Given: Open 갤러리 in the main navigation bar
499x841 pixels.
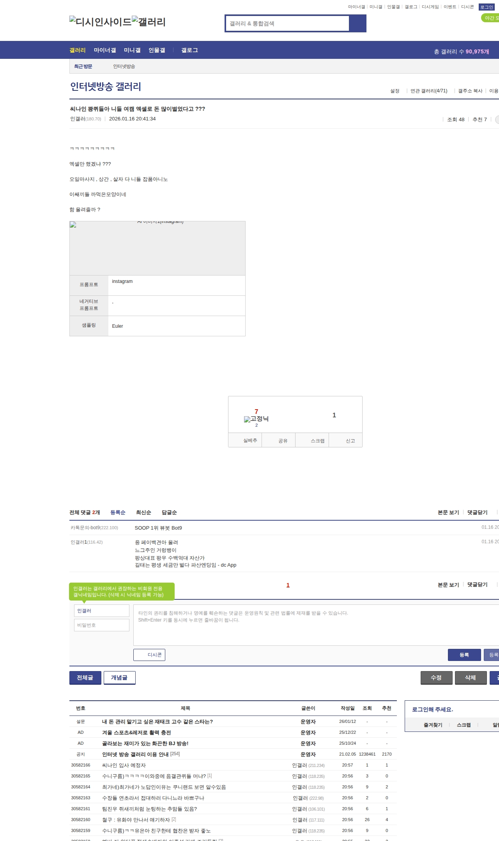Looking at the screenshot, I should (78, 50).
